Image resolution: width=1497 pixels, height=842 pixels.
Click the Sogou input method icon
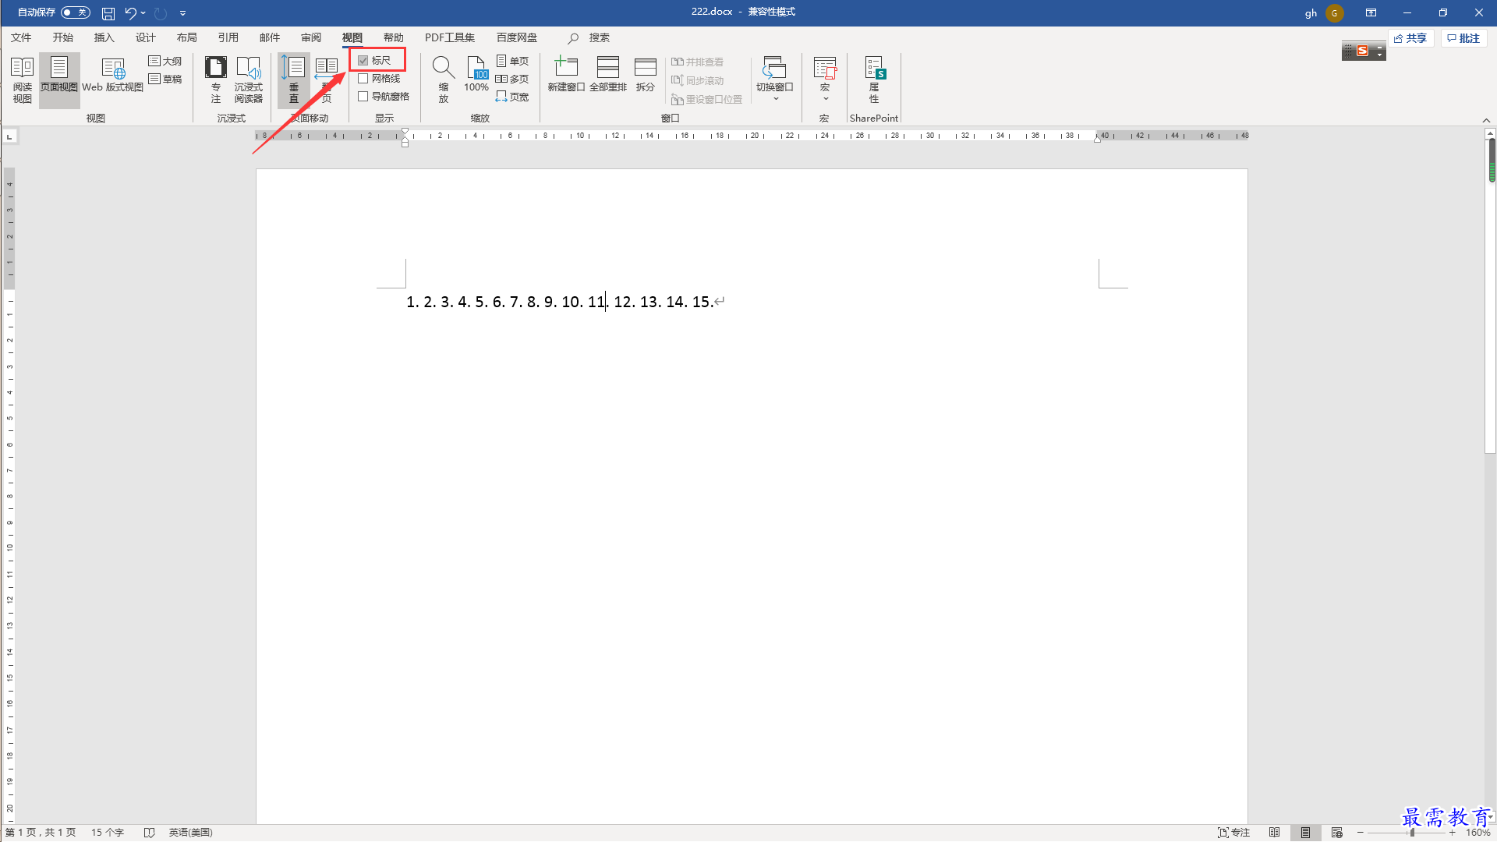[1363, 51]
